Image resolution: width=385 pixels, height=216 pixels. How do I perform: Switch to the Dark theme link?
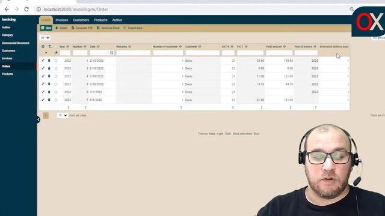point(228,134)
